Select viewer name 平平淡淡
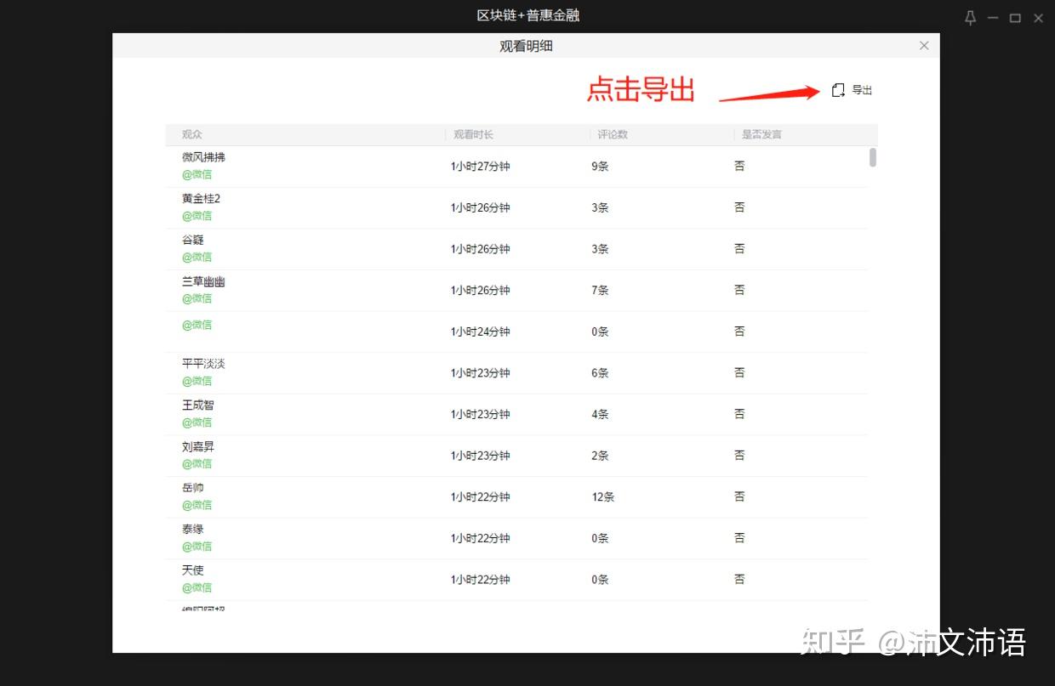Screen dimensions: 1055x686 pyautogui.click(x=203, y=364)
